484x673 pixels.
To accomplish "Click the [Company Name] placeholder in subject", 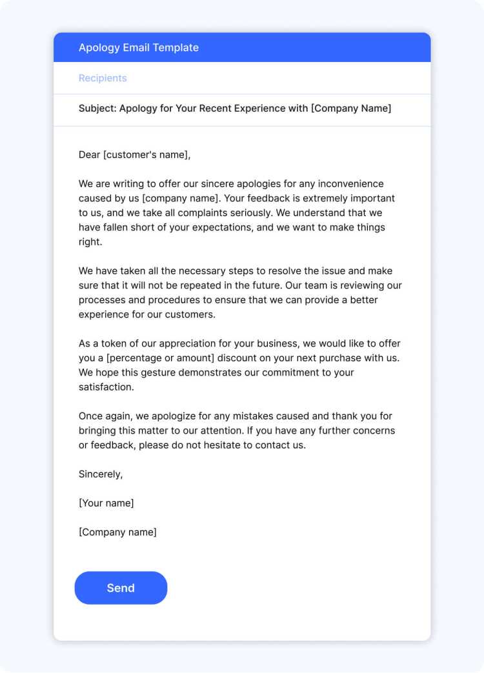I will 351,108.
